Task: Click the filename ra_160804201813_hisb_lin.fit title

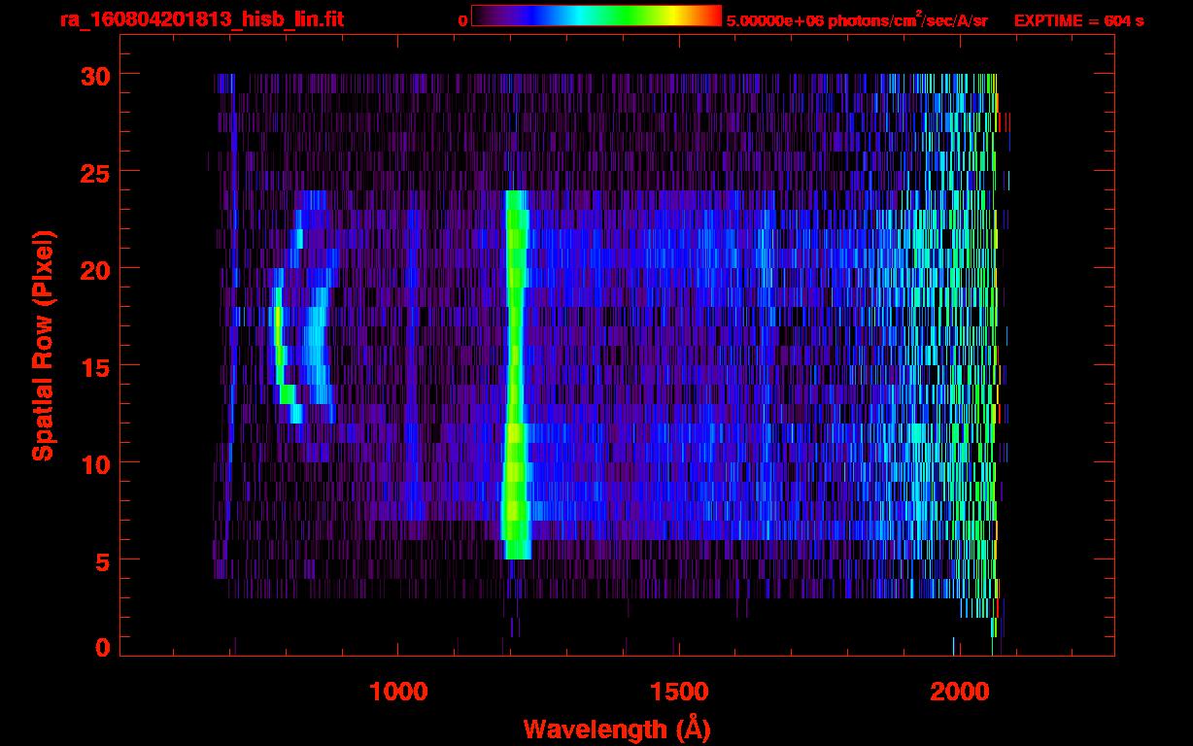Action: (x=201, y=19)
